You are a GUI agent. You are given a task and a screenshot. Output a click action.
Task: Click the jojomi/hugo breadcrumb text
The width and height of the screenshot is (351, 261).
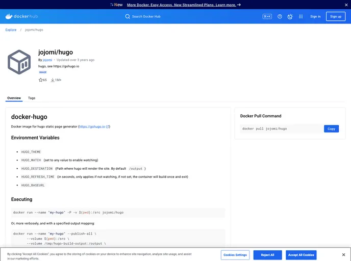coord(34,30)
